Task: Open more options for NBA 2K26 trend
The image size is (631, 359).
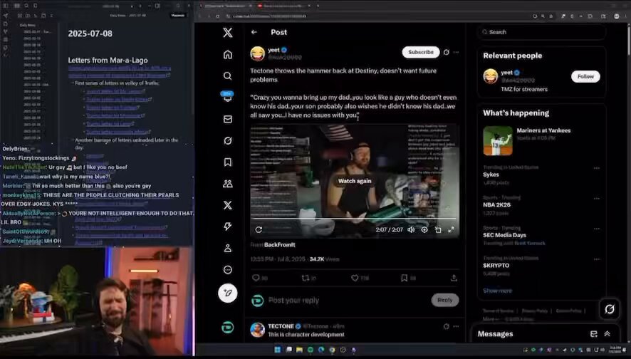Action: [596, 199]
